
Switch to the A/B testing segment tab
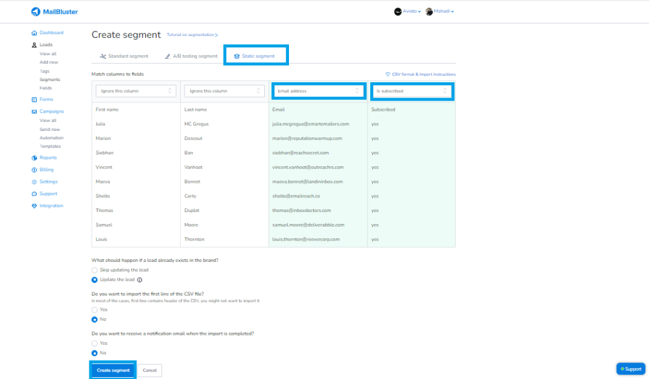coord(196,56)
